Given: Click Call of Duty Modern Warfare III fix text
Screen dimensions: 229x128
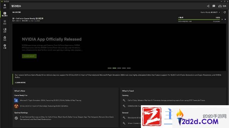Looking at the screenshot, I should point(166,100).
